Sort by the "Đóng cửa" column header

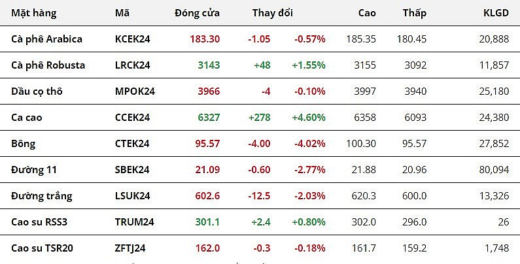click(197, 13)
